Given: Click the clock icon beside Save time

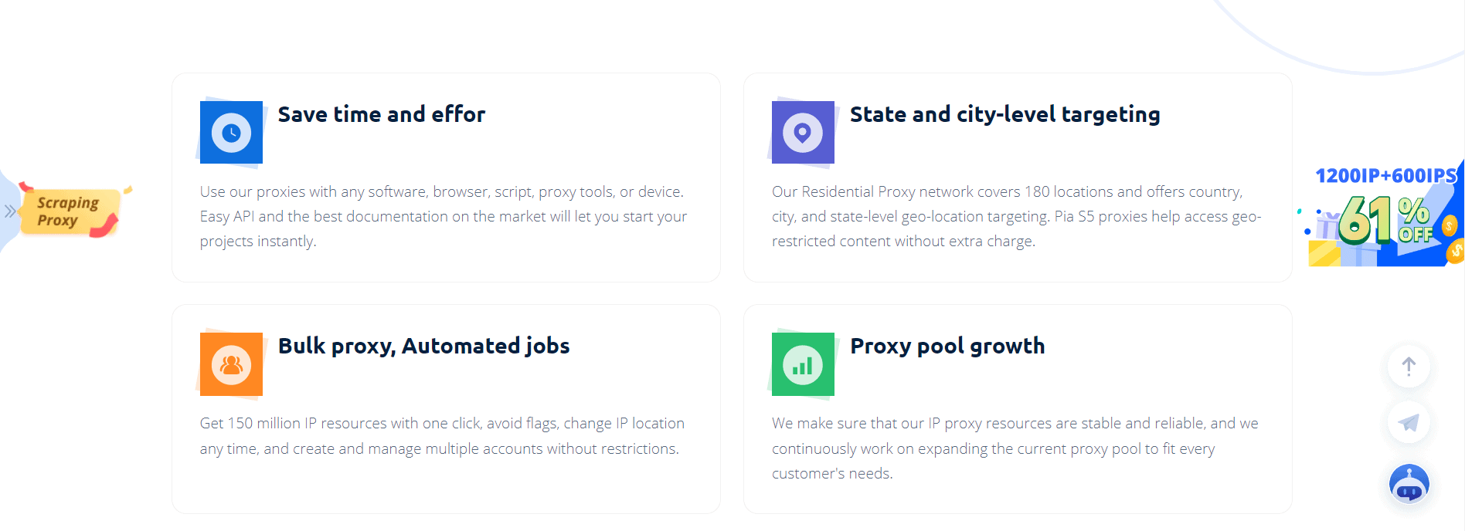Looking at the screenshot, I should click(x=231, y=133).
